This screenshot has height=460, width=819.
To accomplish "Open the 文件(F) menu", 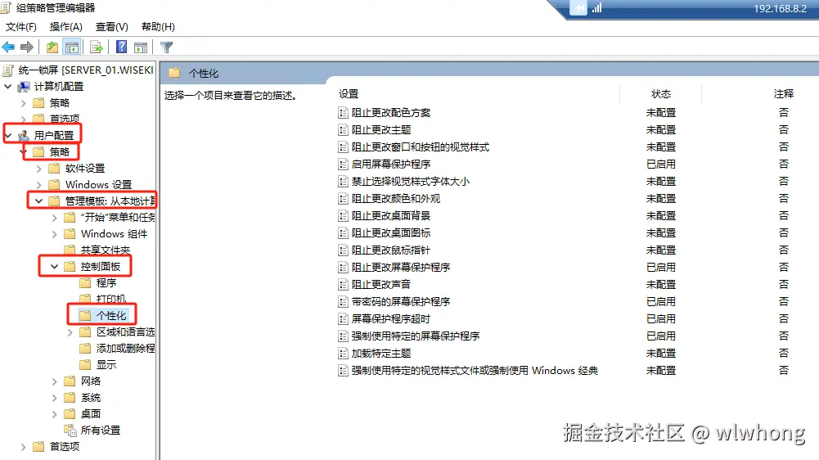I will click(x=21, y=27).
